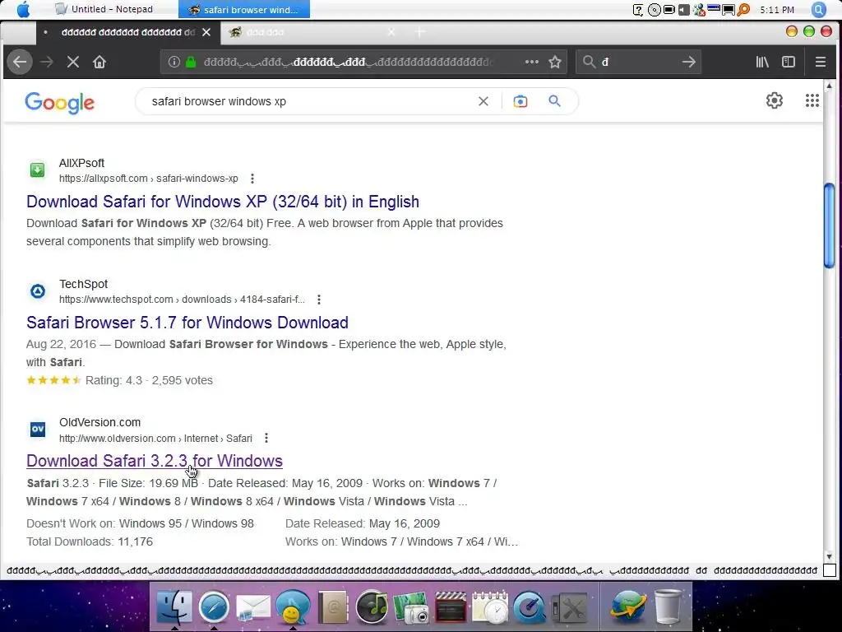Open page actions three-dot menu in address bar

tap(532, 62)
